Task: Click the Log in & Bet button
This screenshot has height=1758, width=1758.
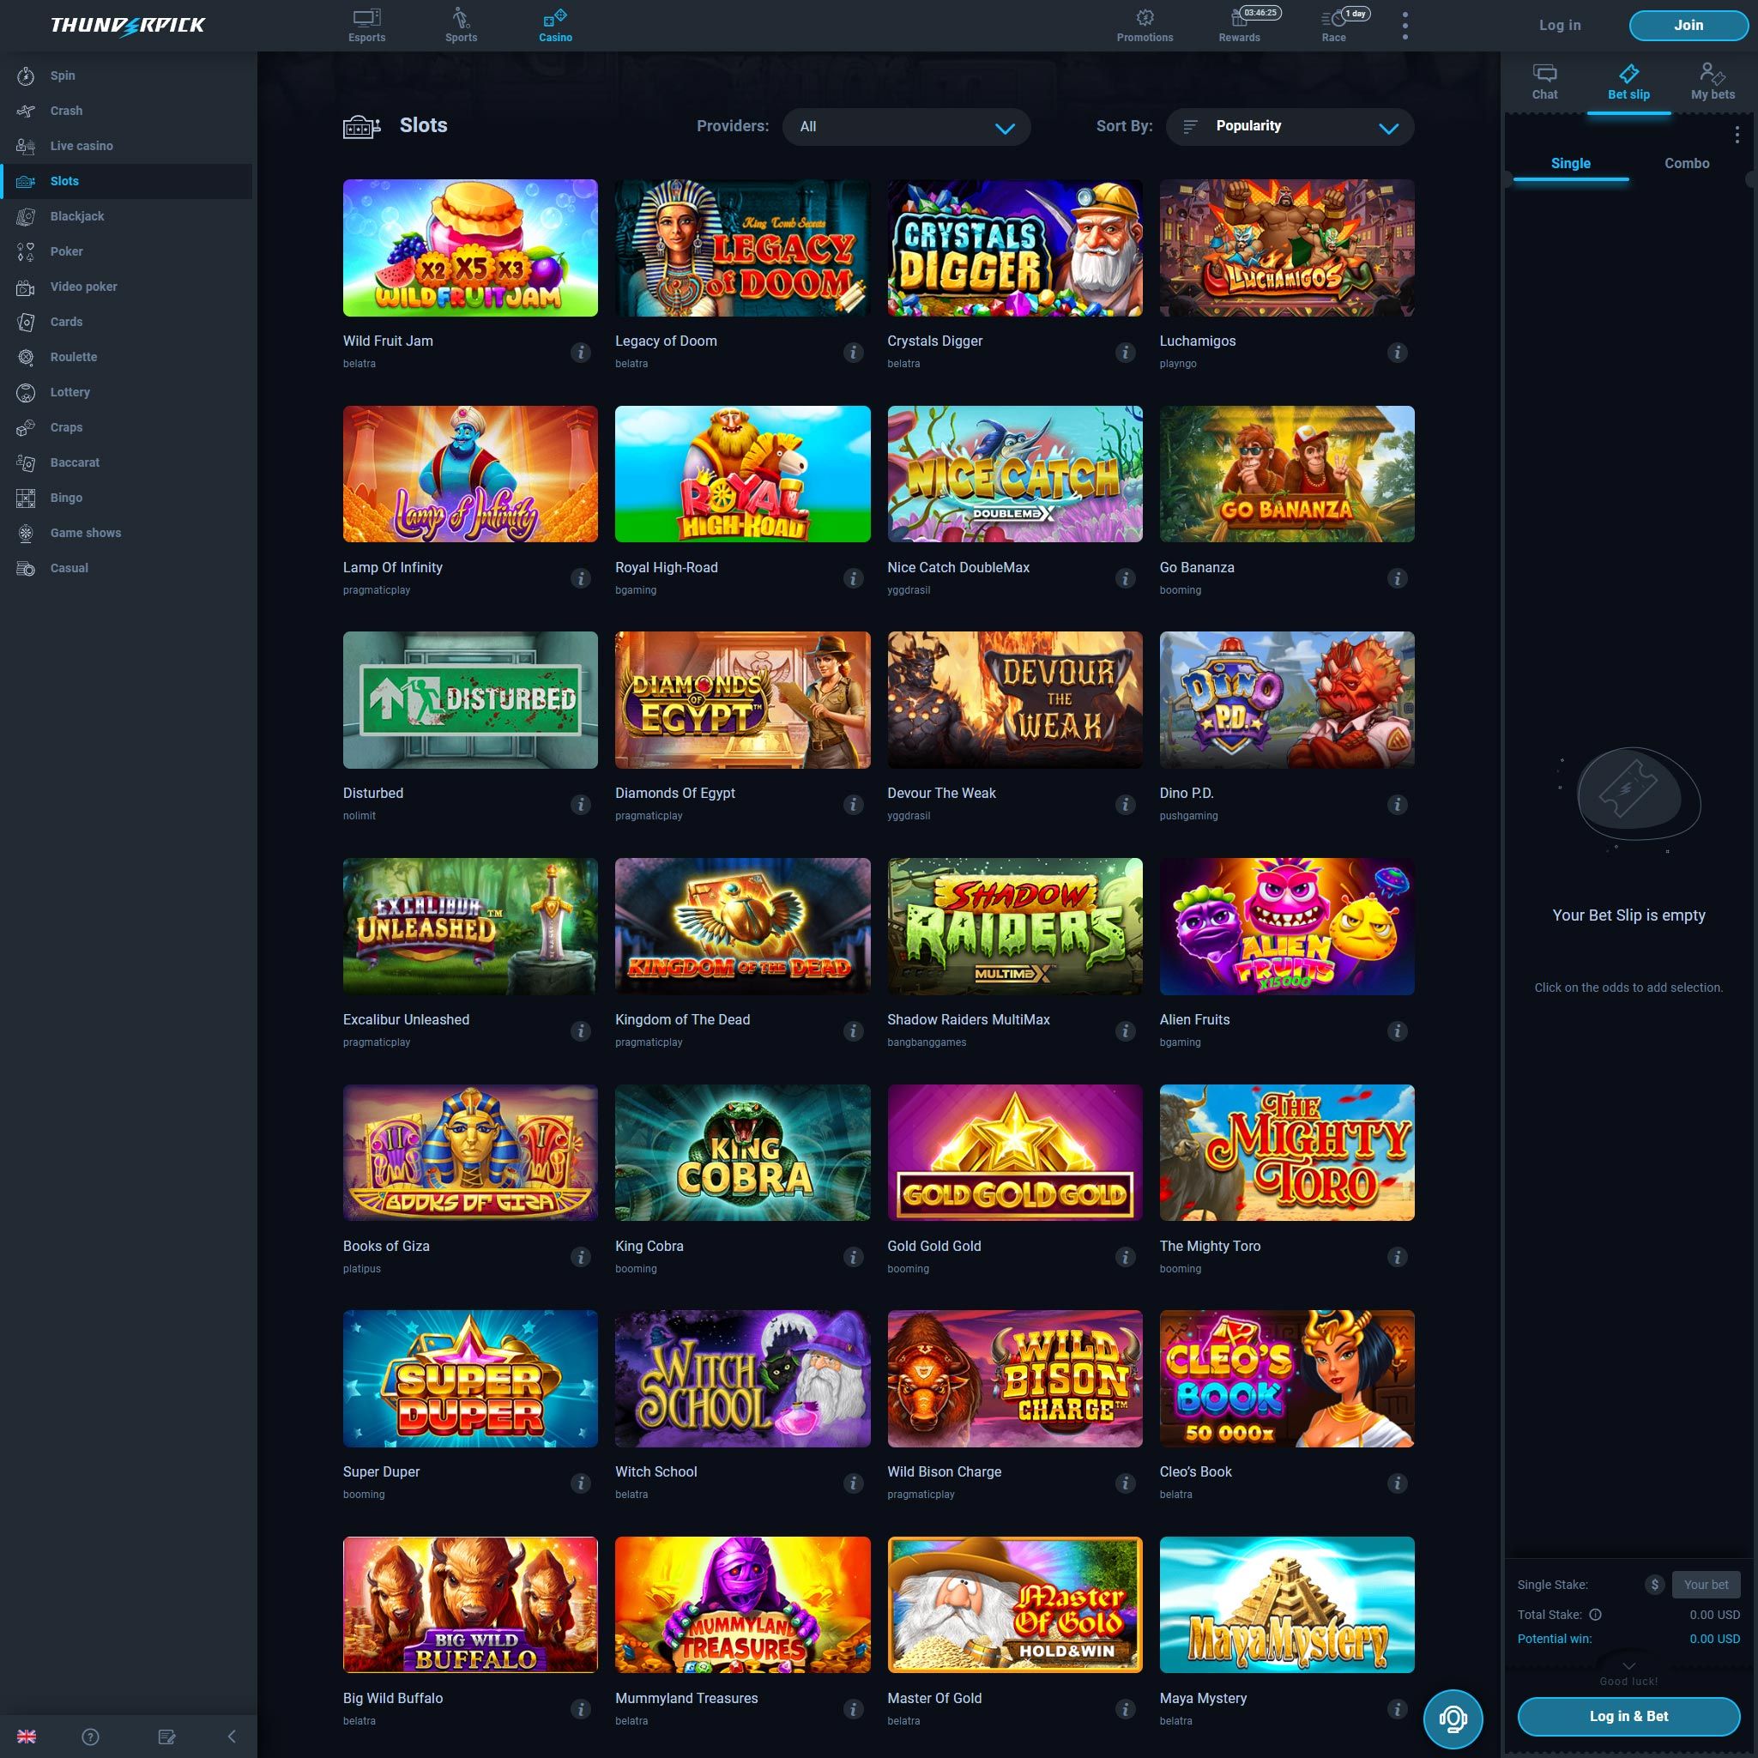Action: click(1628, 1716)
